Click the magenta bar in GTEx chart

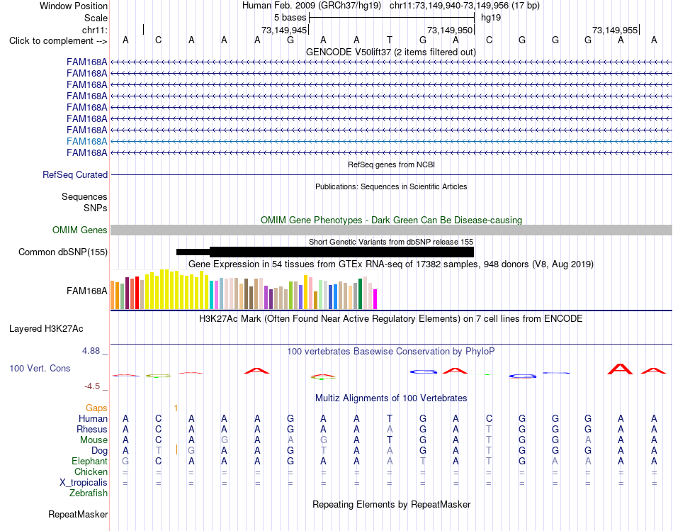coord(375,299)
